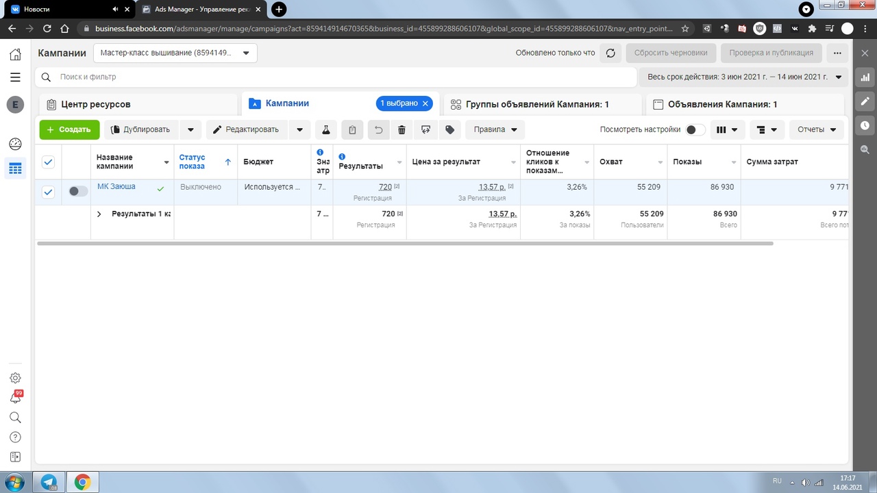Image resolution: width=877 pixels, height=493 pixels.
Task: Click the browser address bar
Action: pyautogui.click(x=384, y=29)
